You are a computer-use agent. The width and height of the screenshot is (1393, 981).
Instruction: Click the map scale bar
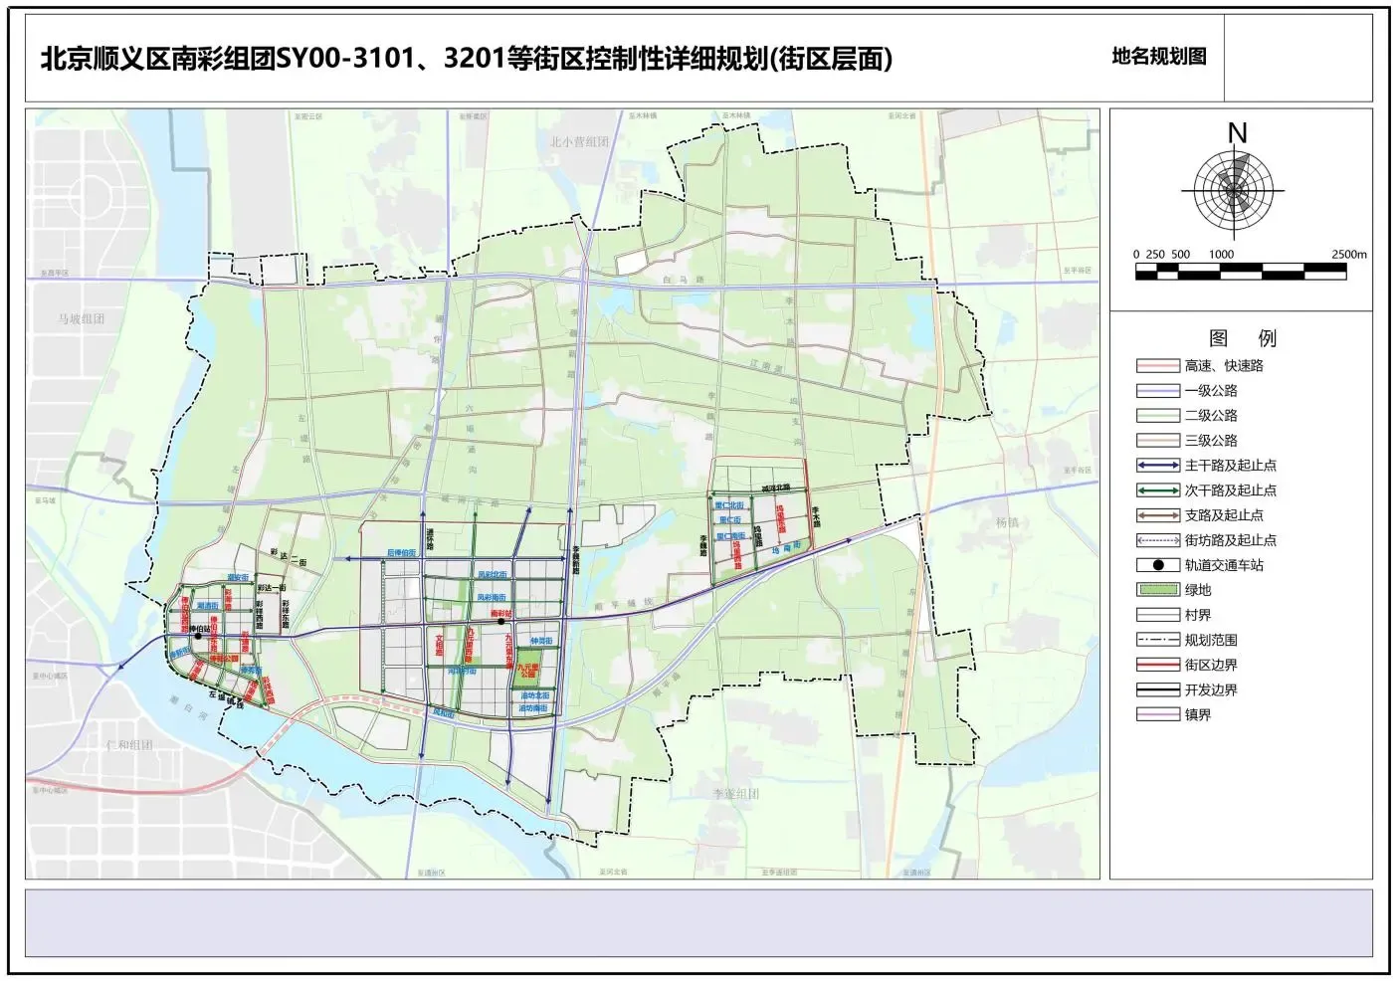pyautogui.click(x=1241, y=272)
